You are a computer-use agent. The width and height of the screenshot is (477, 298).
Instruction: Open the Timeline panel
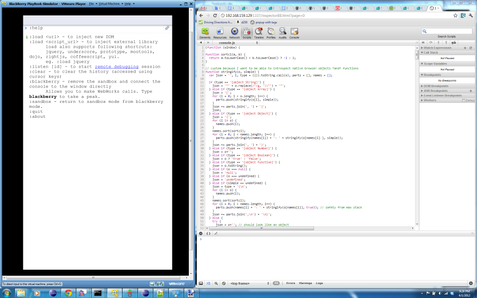click(258, 33)
